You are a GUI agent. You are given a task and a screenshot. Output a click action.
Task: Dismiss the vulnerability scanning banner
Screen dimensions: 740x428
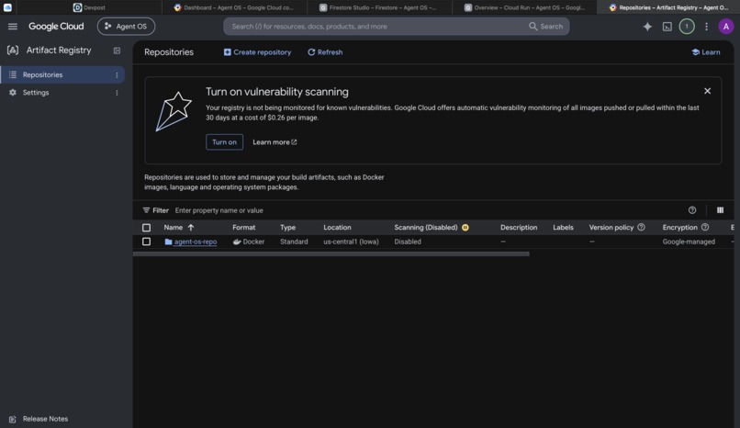coord(708,91)
